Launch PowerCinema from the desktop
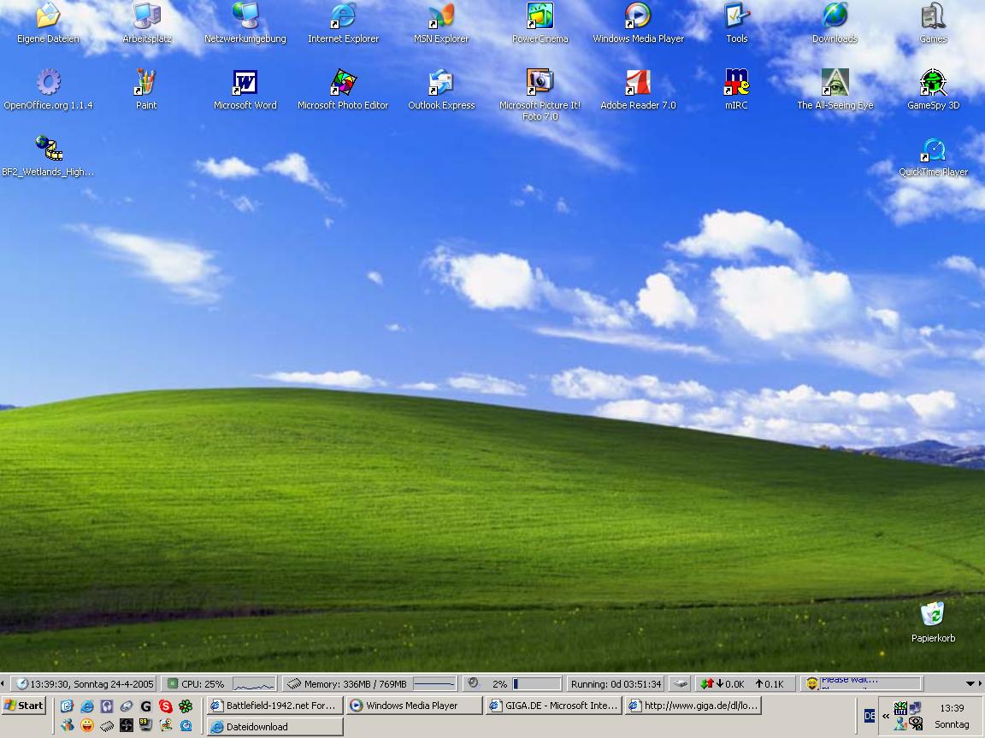 (x=540, y=22)
